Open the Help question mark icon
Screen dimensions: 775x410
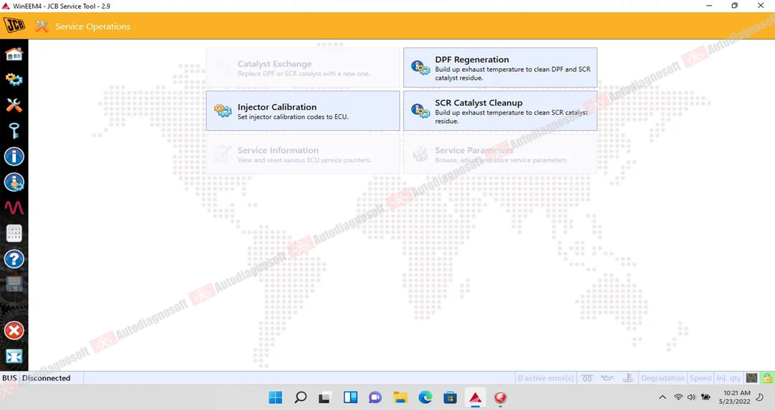(x=14, y=258)
